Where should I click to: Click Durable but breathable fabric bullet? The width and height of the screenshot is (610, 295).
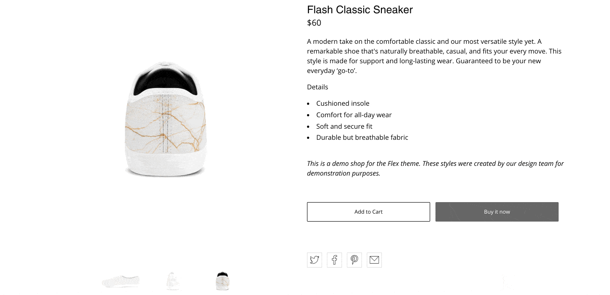coord(362,138)
